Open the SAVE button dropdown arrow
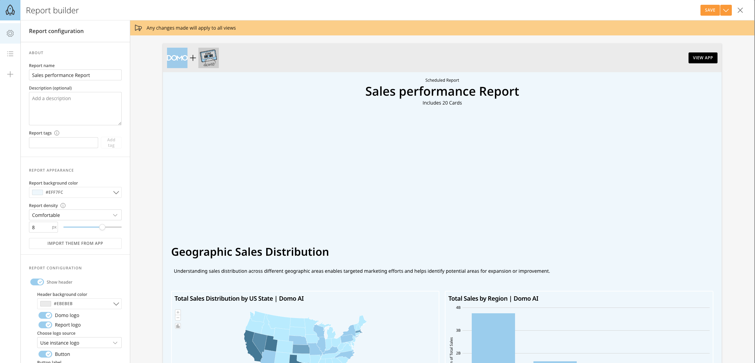Viewport: 755px width, 363px height. click(x=726, y=10)
